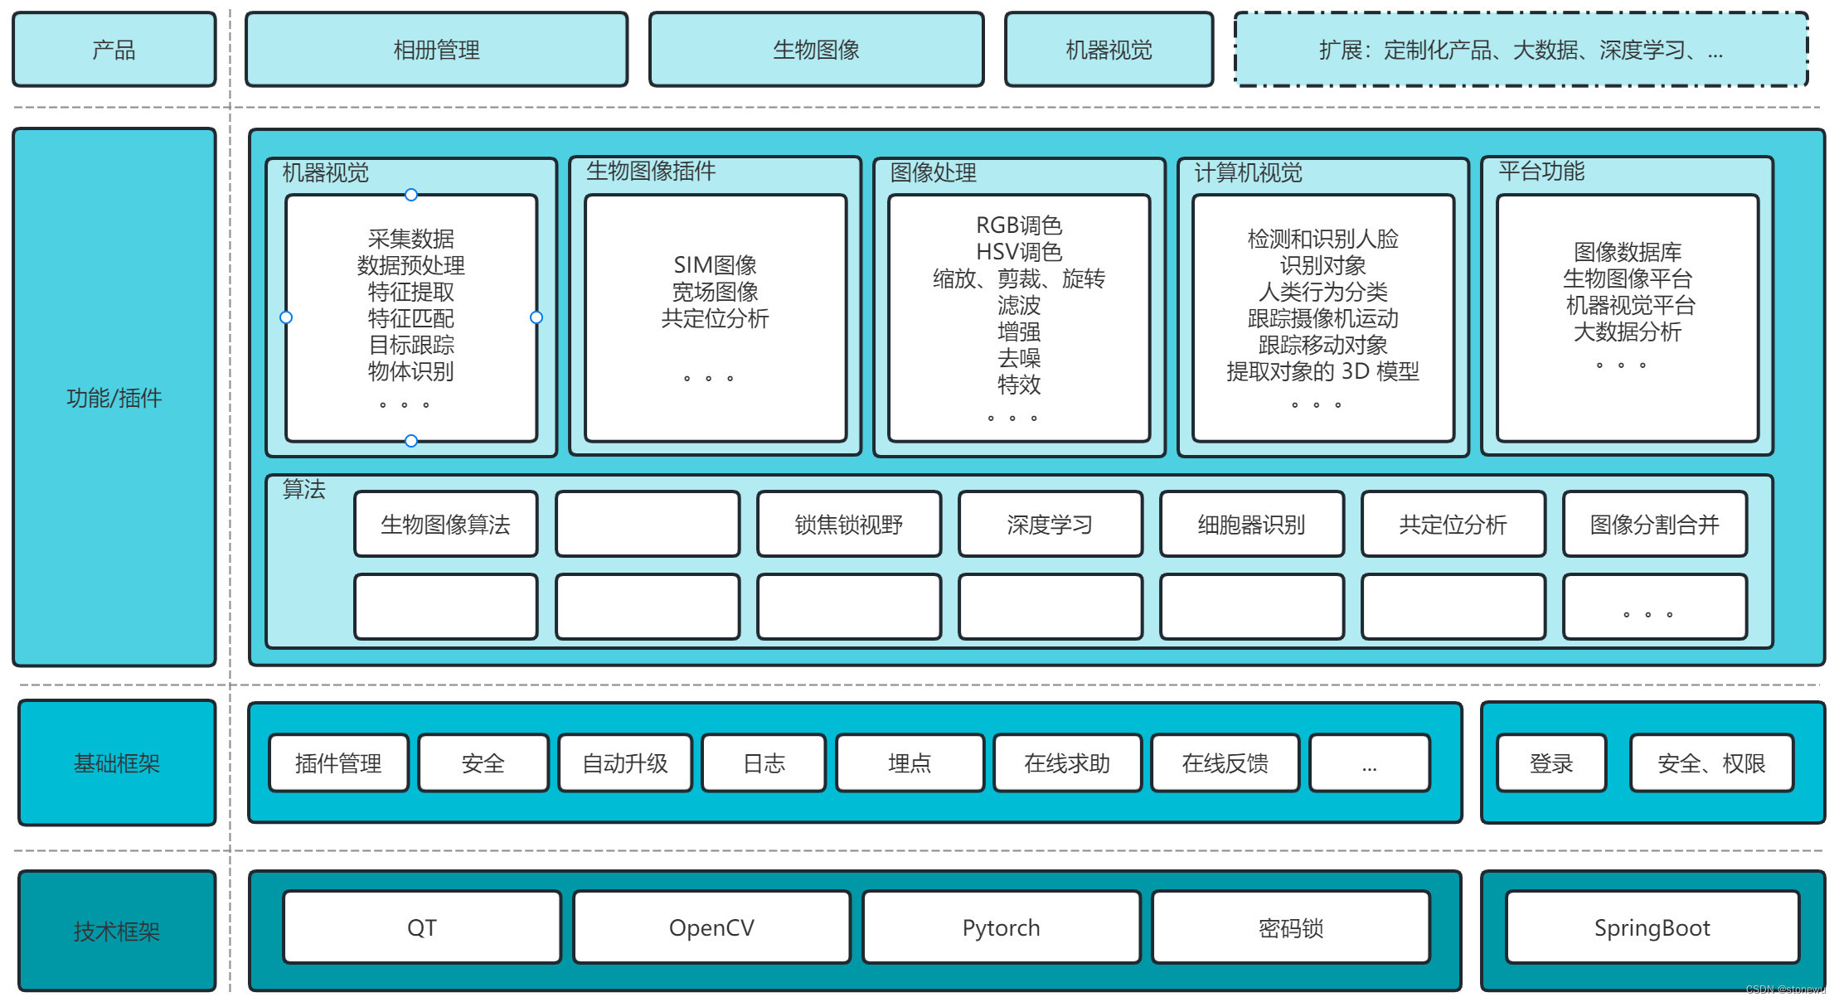Click the 深度学习 algorithm box

1051,525
